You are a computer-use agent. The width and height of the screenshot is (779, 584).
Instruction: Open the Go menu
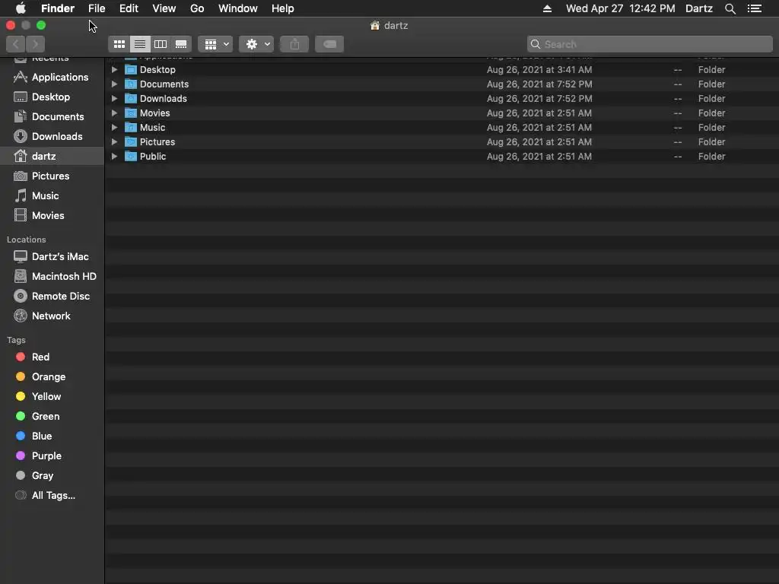(197, 8)
